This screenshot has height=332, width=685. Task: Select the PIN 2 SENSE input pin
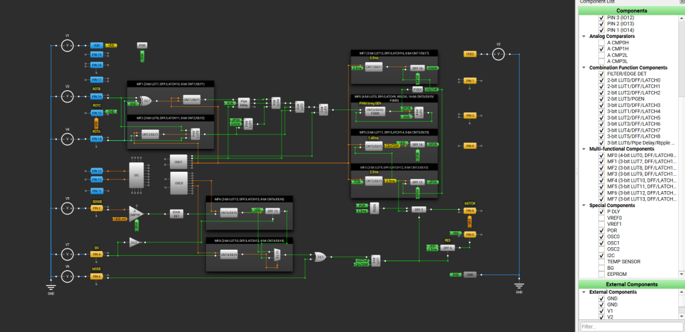pos(97,208)
